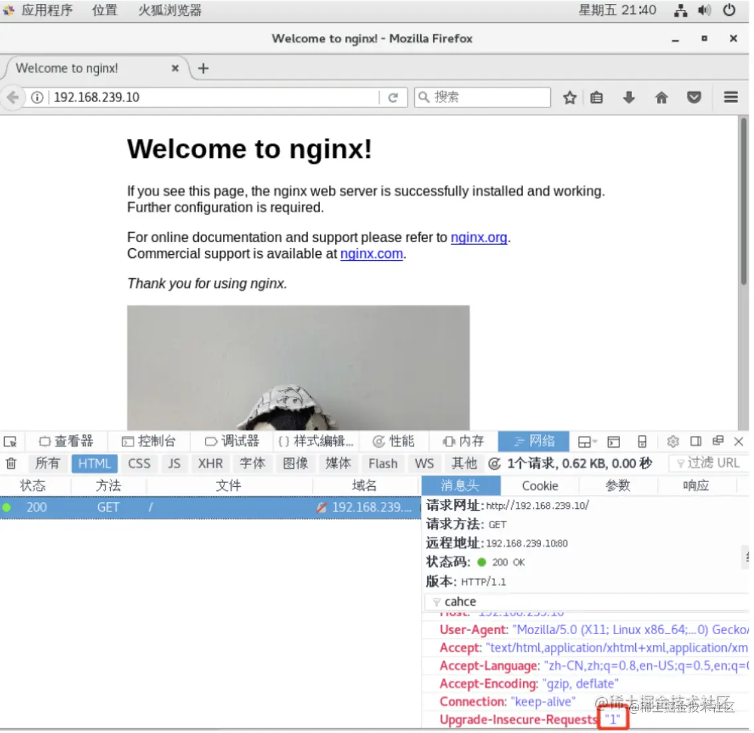Image resolution: width=754 pixels, height=733 pixels.
Task: Reload the page with refresh icon
Action: pos(393,98)
